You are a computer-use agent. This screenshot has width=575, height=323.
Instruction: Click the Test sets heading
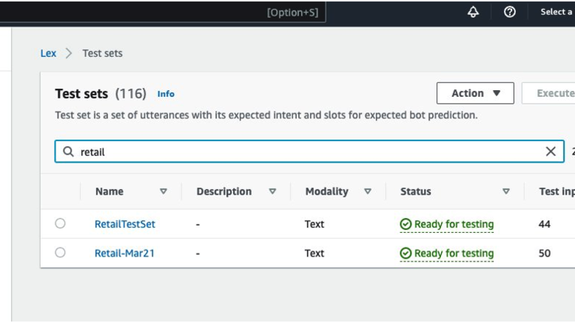[81, 94]
